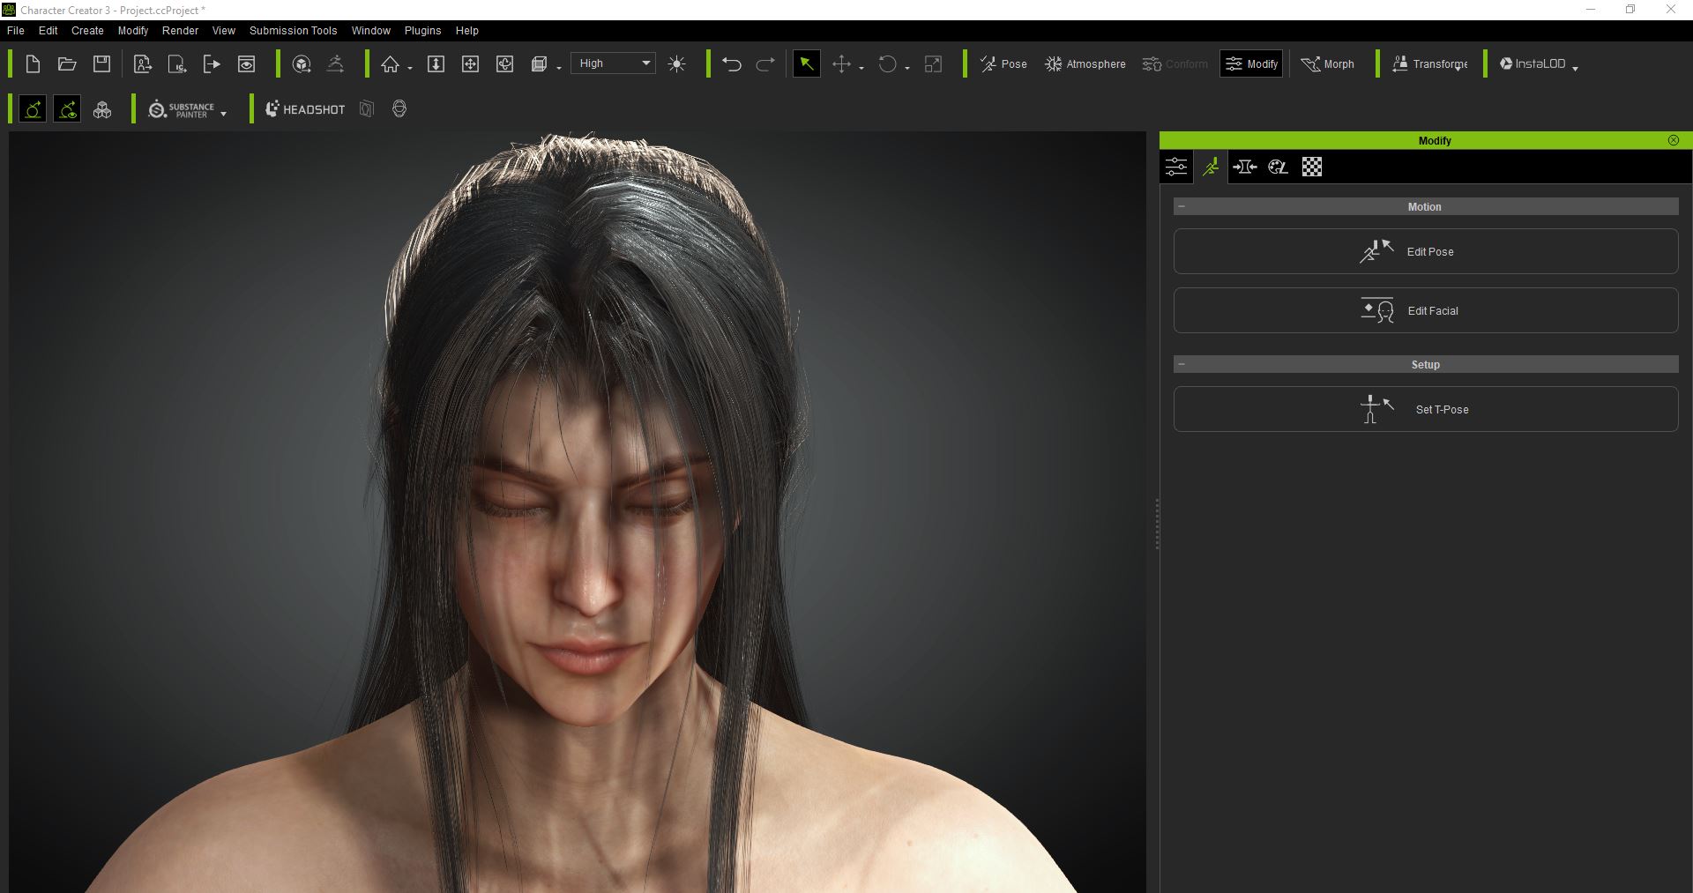Open the Submission Tools menu
The height and width of the screenshot is (893, 1693).
pos(293,30)
